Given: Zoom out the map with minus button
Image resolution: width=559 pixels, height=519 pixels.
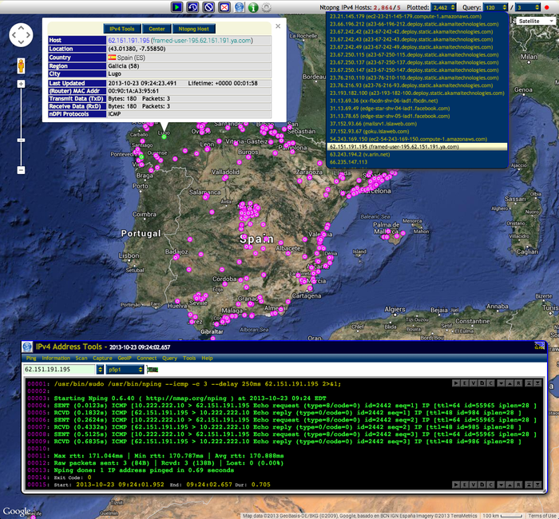Looking at the screenshot, I should (x=21, y=170).
